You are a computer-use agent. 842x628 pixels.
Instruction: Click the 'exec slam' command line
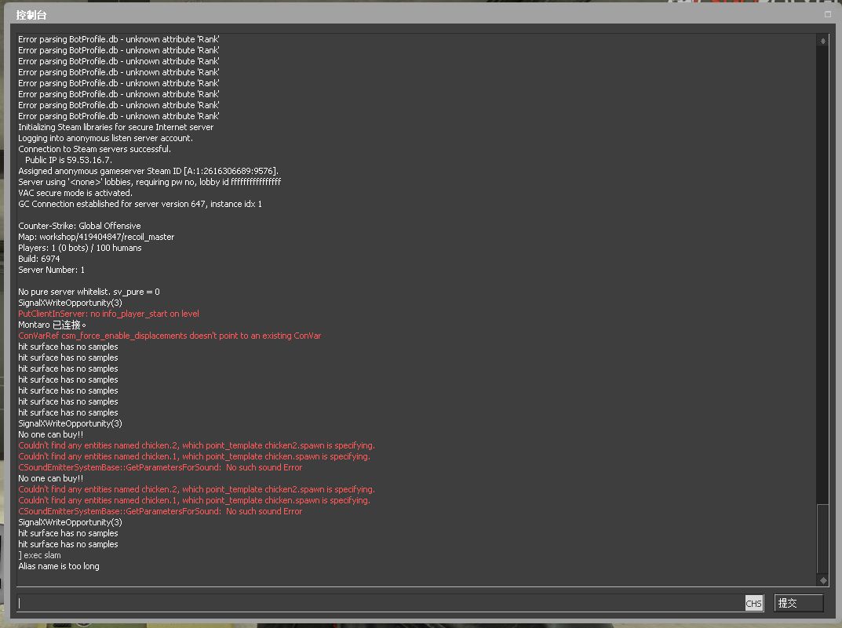click(40, 555)
